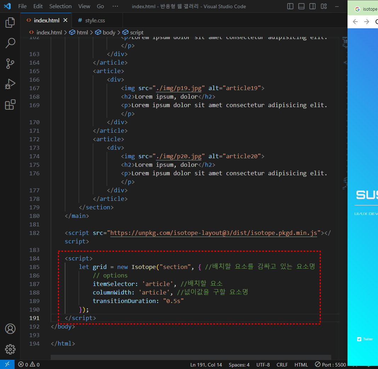378x369 pixels.
Task: Open Ln 191, Col 14 go-to-line
Action: (206, 365)
